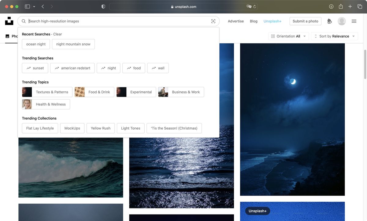Image resolution: width=367 pixels, height=221 pixels.
Task: Click the Submit a photo button
Action: 305,21
